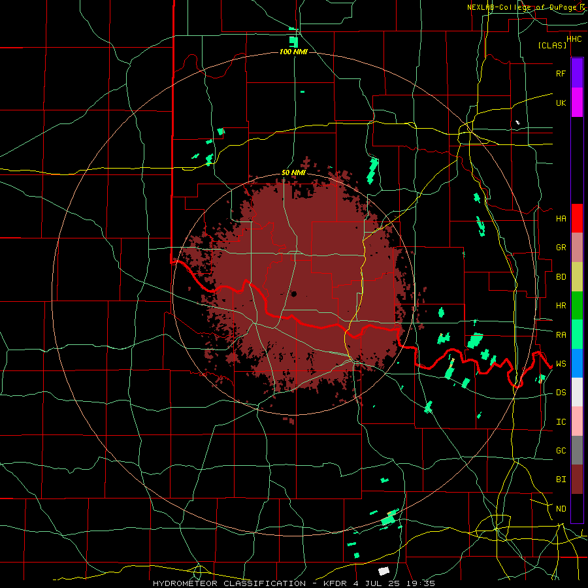Viewport: 588px width, 588px height.
Task: Click the purple RF legend color swatch
Action: click(577, 73)
